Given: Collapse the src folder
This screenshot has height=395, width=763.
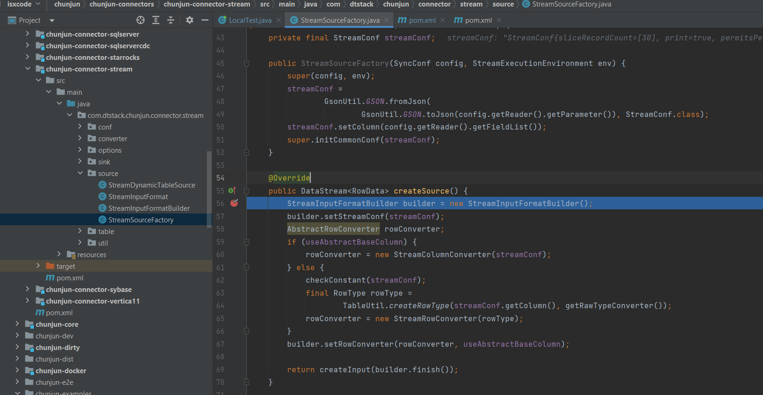Looking at the screenshot, I should [x=38, y=80].
